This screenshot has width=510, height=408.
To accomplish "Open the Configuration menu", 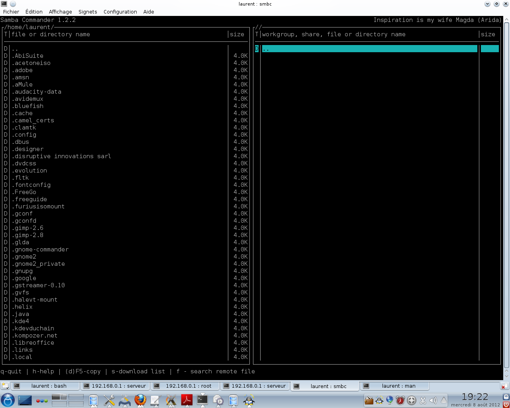I will click(x=120, y=12).
